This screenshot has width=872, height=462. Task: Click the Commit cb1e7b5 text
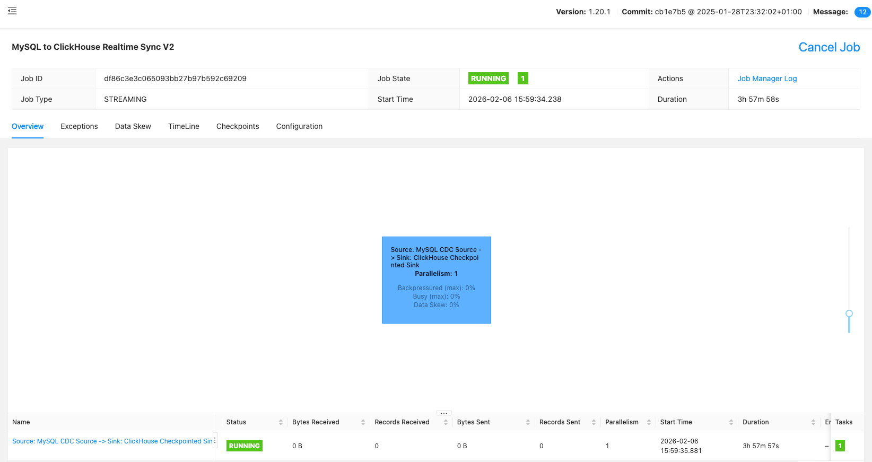coord(712,12)
